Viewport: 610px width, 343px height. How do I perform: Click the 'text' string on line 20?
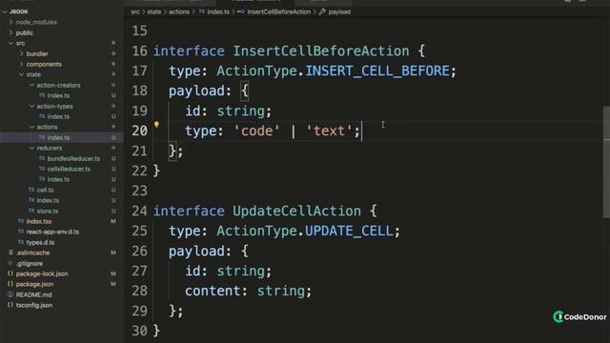click(x=329, y=131)
